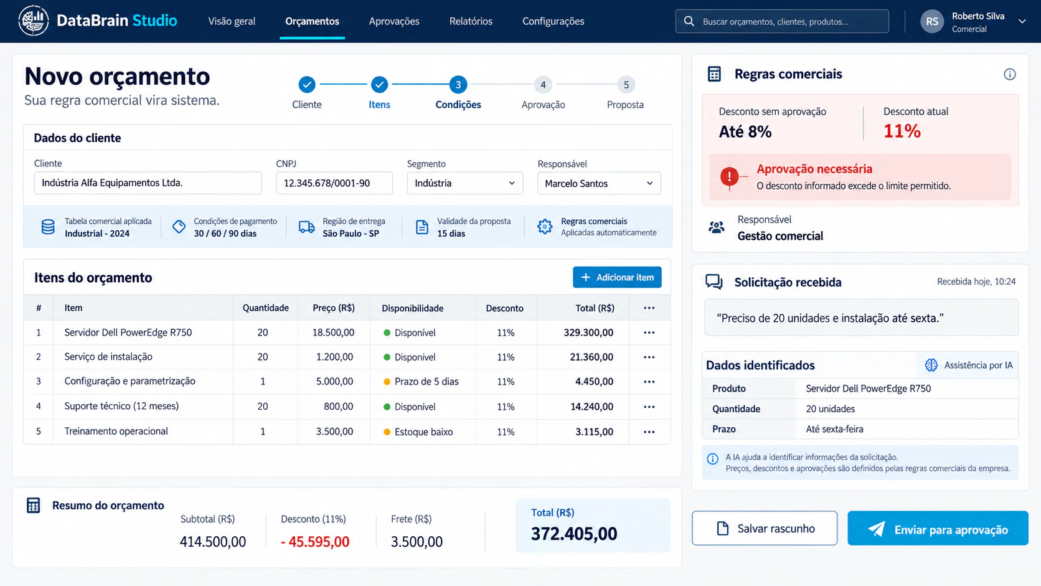Go to the Visão geral tab
The height and width of the screenshot is (586, 1041).
click(x=232, y=21)
